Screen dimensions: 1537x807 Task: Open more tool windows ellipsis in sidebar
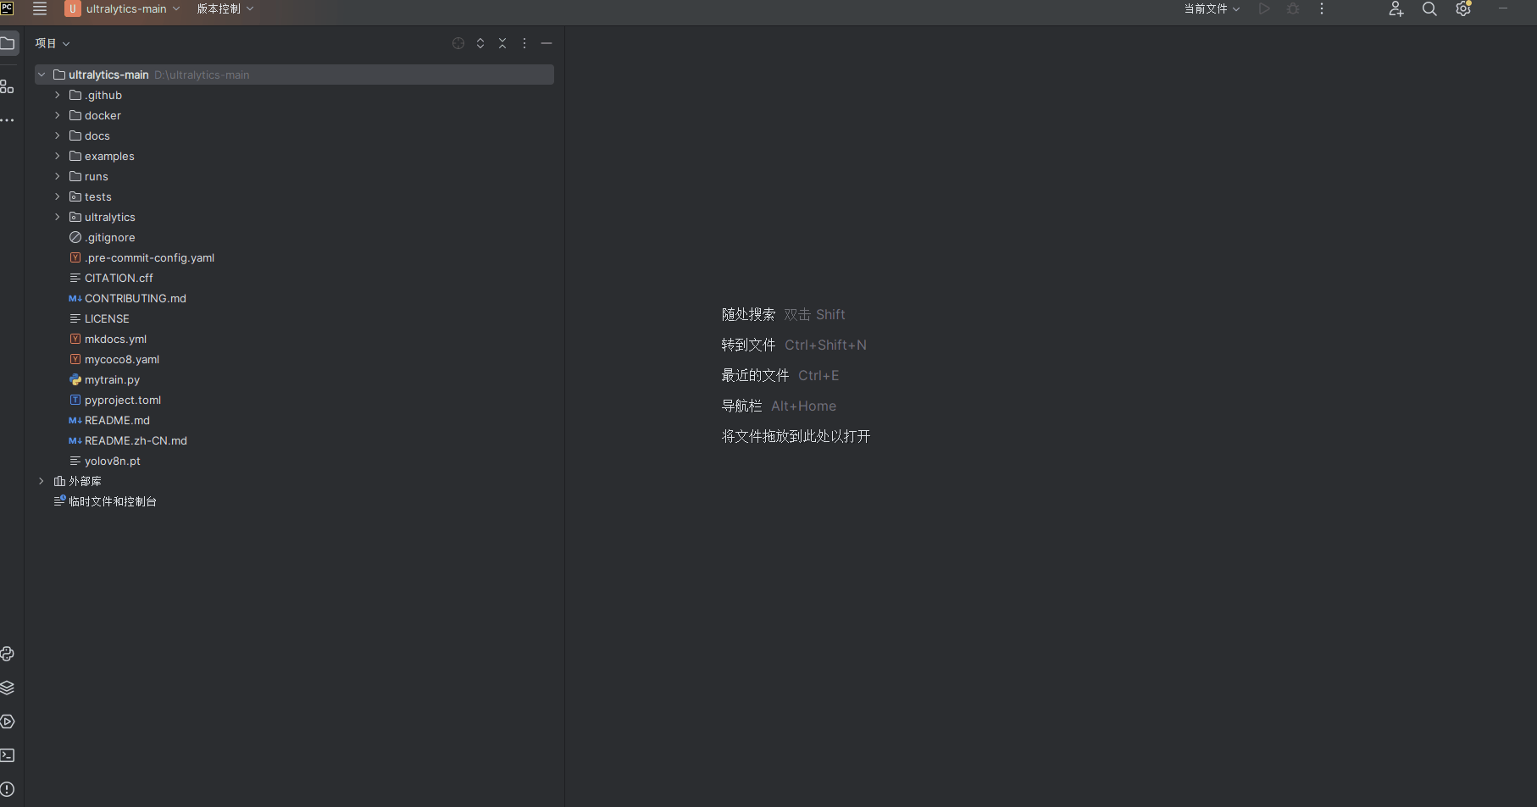click(x=7, y=120)
